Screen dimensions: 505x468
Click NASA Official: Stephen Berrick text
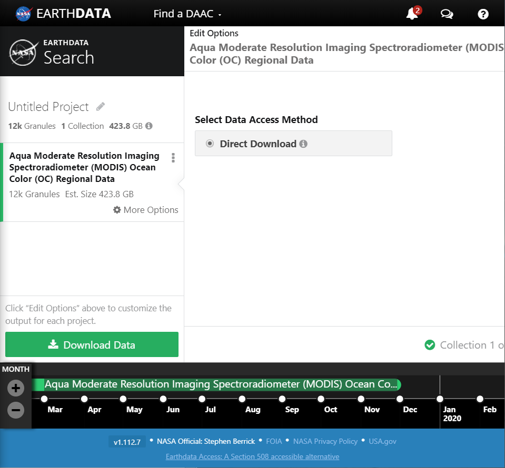[x=206, y=441]
